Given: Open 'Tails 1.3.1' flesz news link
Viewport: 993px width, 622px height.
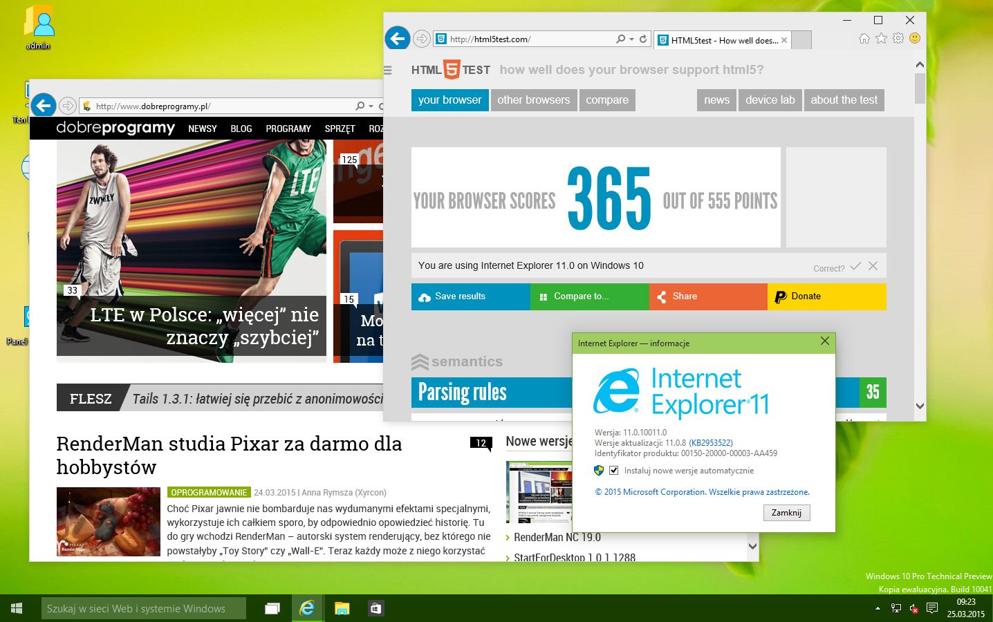Looking at the screenshot, I should pyautogui.click(x=257, y=399).
